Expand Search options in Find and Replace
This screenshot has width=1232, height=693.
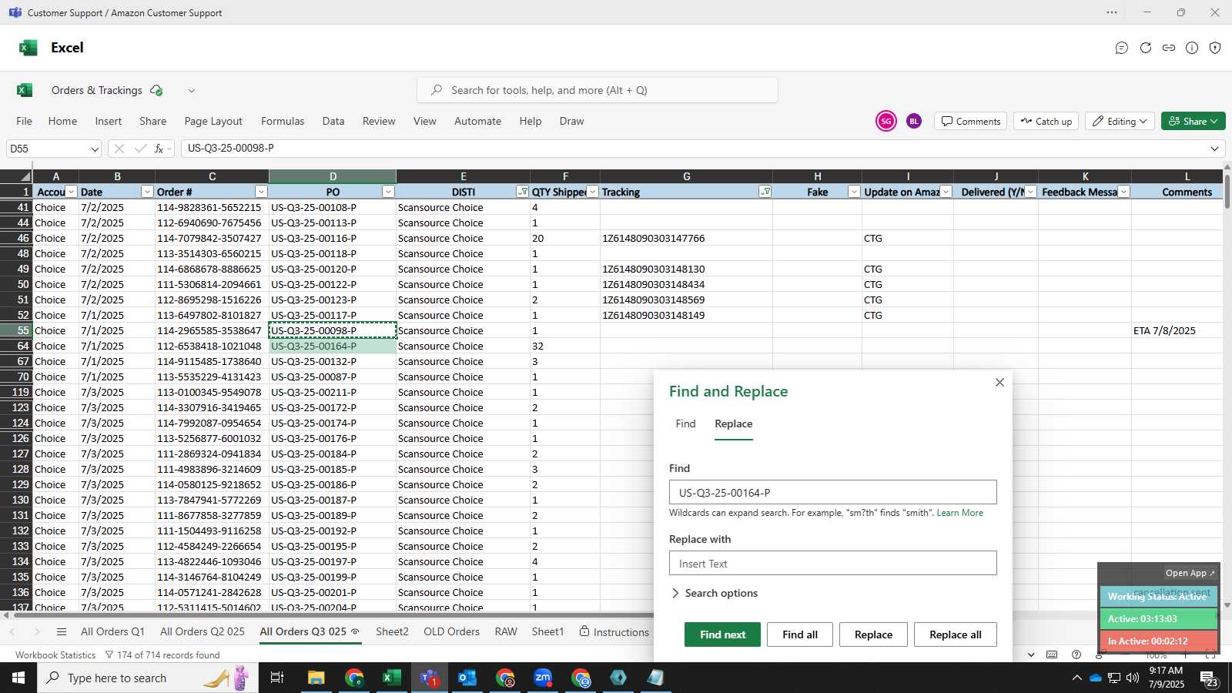pyautogui.click(x=714, y=593)
